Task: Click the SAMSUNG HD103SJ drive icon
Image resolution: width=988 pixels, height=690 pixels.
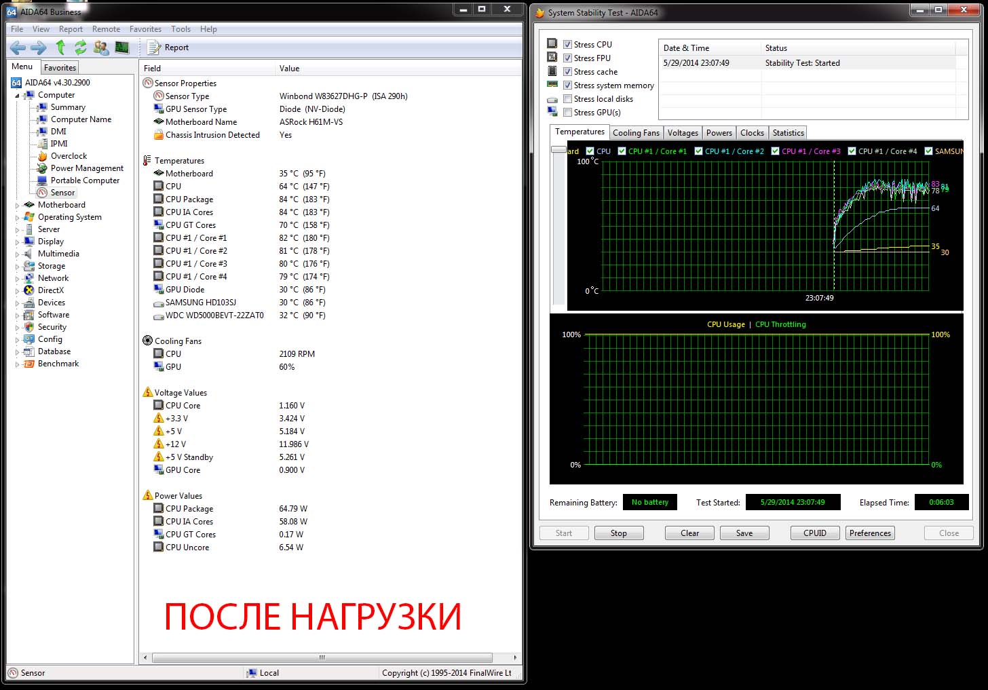Action: [159, 303]
